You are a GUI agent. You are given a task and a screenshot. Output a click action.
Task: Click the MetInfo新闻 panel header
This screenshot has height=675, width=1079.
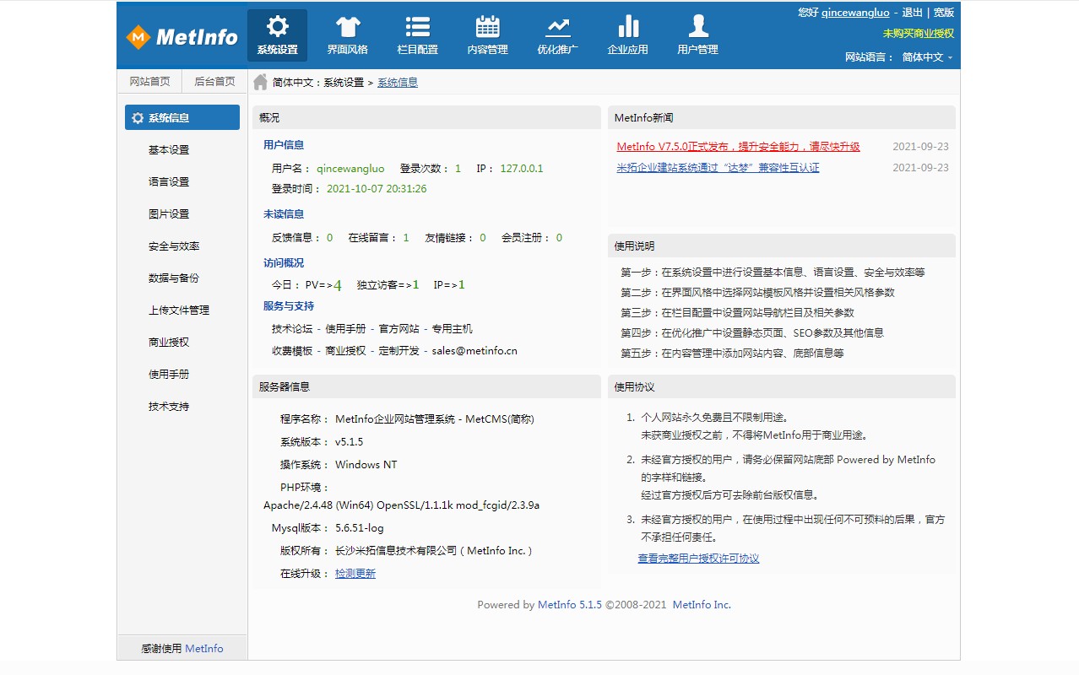tap(782, 118)
